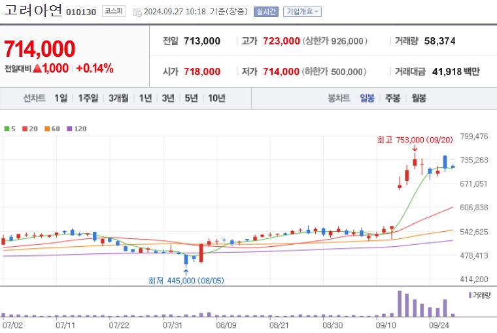Click the 799,476 price axis label
497x333 pixels.
pos(474,136)
